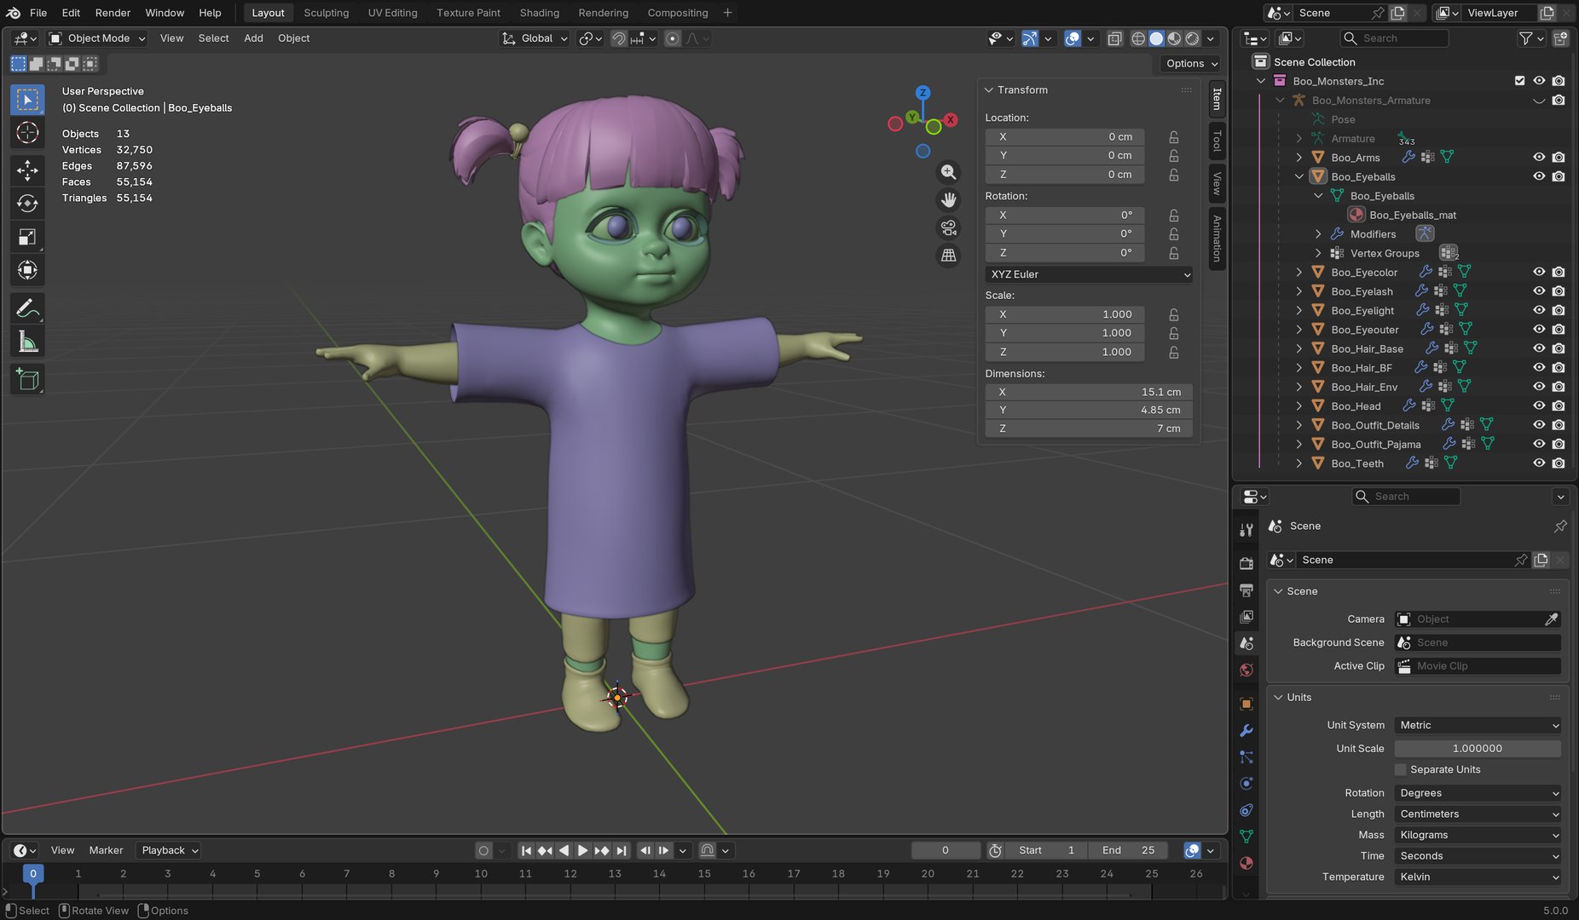
Task: Open the Global transform orientation dropdown
Action: [535, 38]
